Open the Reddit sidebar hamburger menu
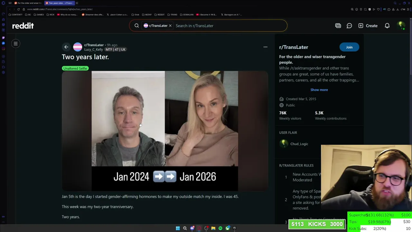The width and height of the screenshot is (412, 232). 15,43
